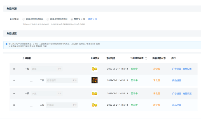Open the 应季蔬菜 dark group image
201x119 pixels.
[94, 80]
